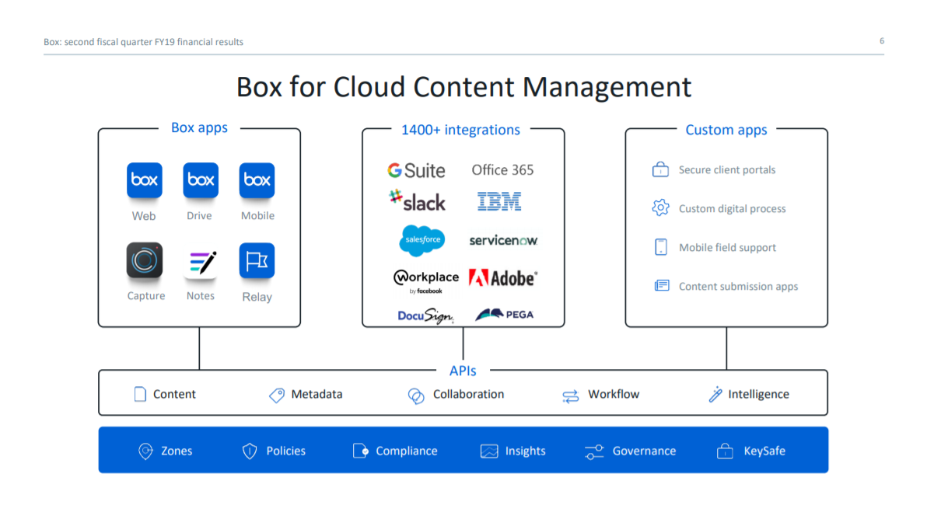The width and height of the screenshot is (927, 519).
Task: Select the Capture app icon
Action: coord(144,260)
